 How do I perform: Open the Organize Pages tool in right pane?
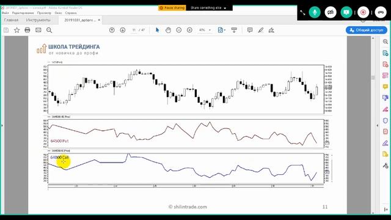tap(386, 76)
